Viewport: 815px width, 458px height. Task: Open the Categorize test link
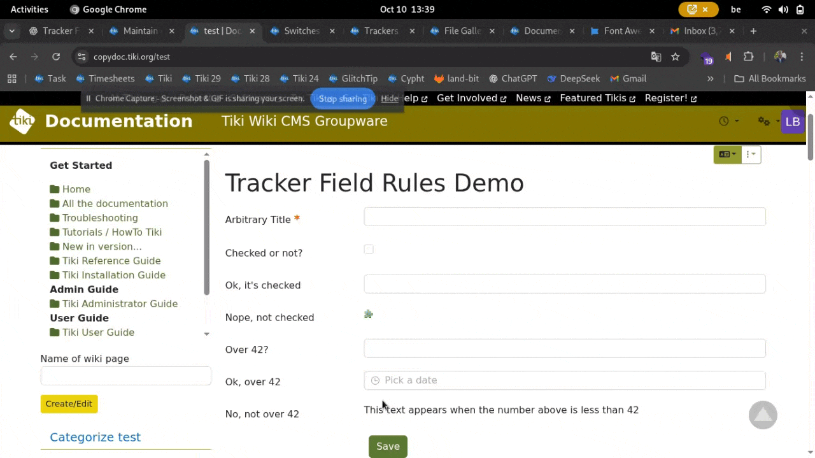pos(95,437)
